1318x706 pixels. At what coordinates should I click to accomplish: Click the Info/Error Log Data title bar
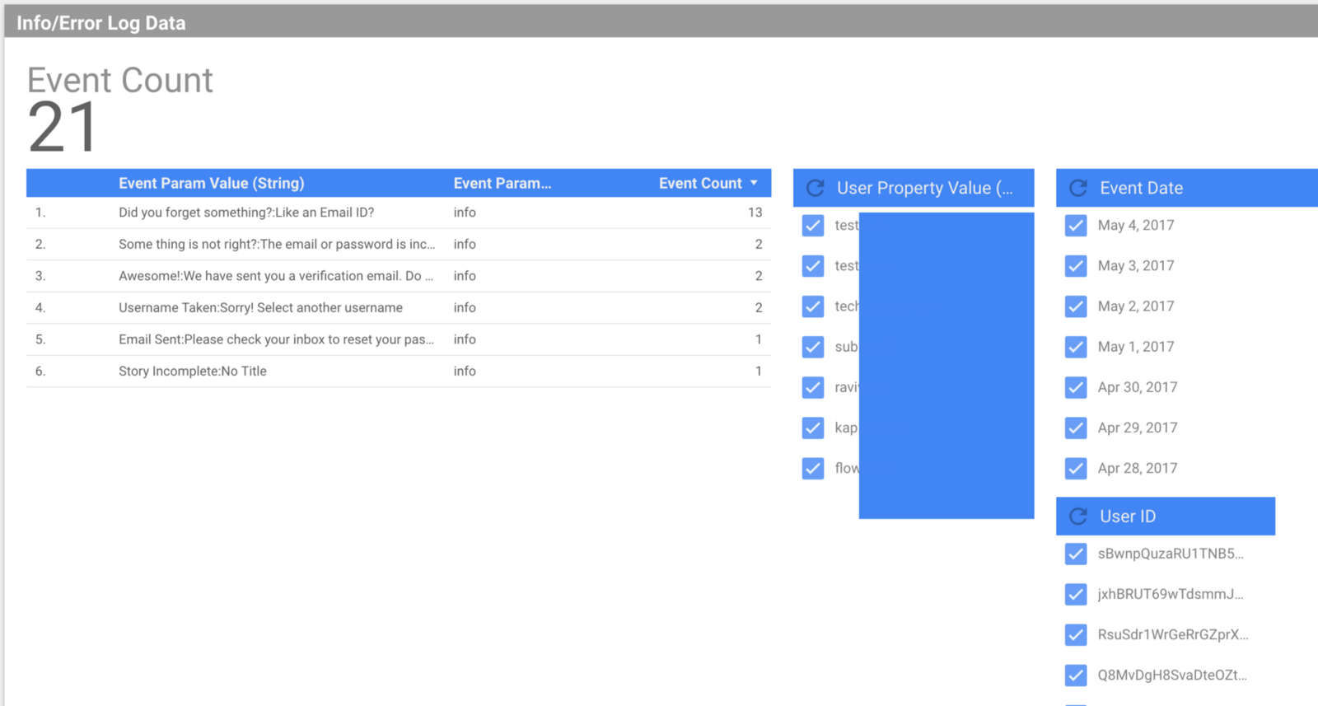pos(100,23)
